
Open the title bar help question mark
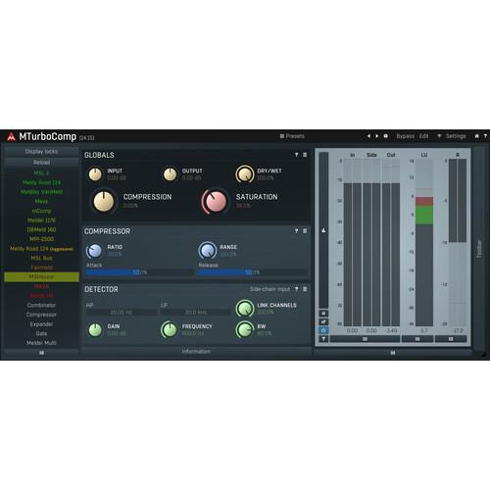point(485,136)
